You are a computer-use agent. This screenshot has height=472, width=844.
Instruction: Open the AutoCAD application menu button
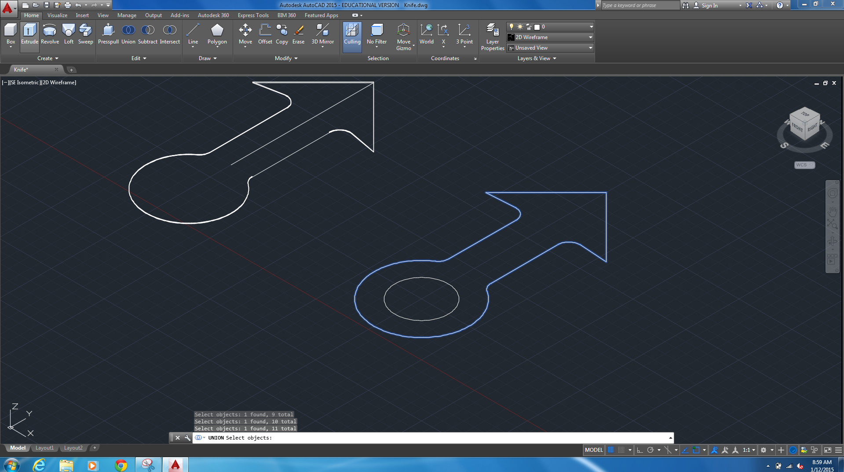(x=8, y=8)
